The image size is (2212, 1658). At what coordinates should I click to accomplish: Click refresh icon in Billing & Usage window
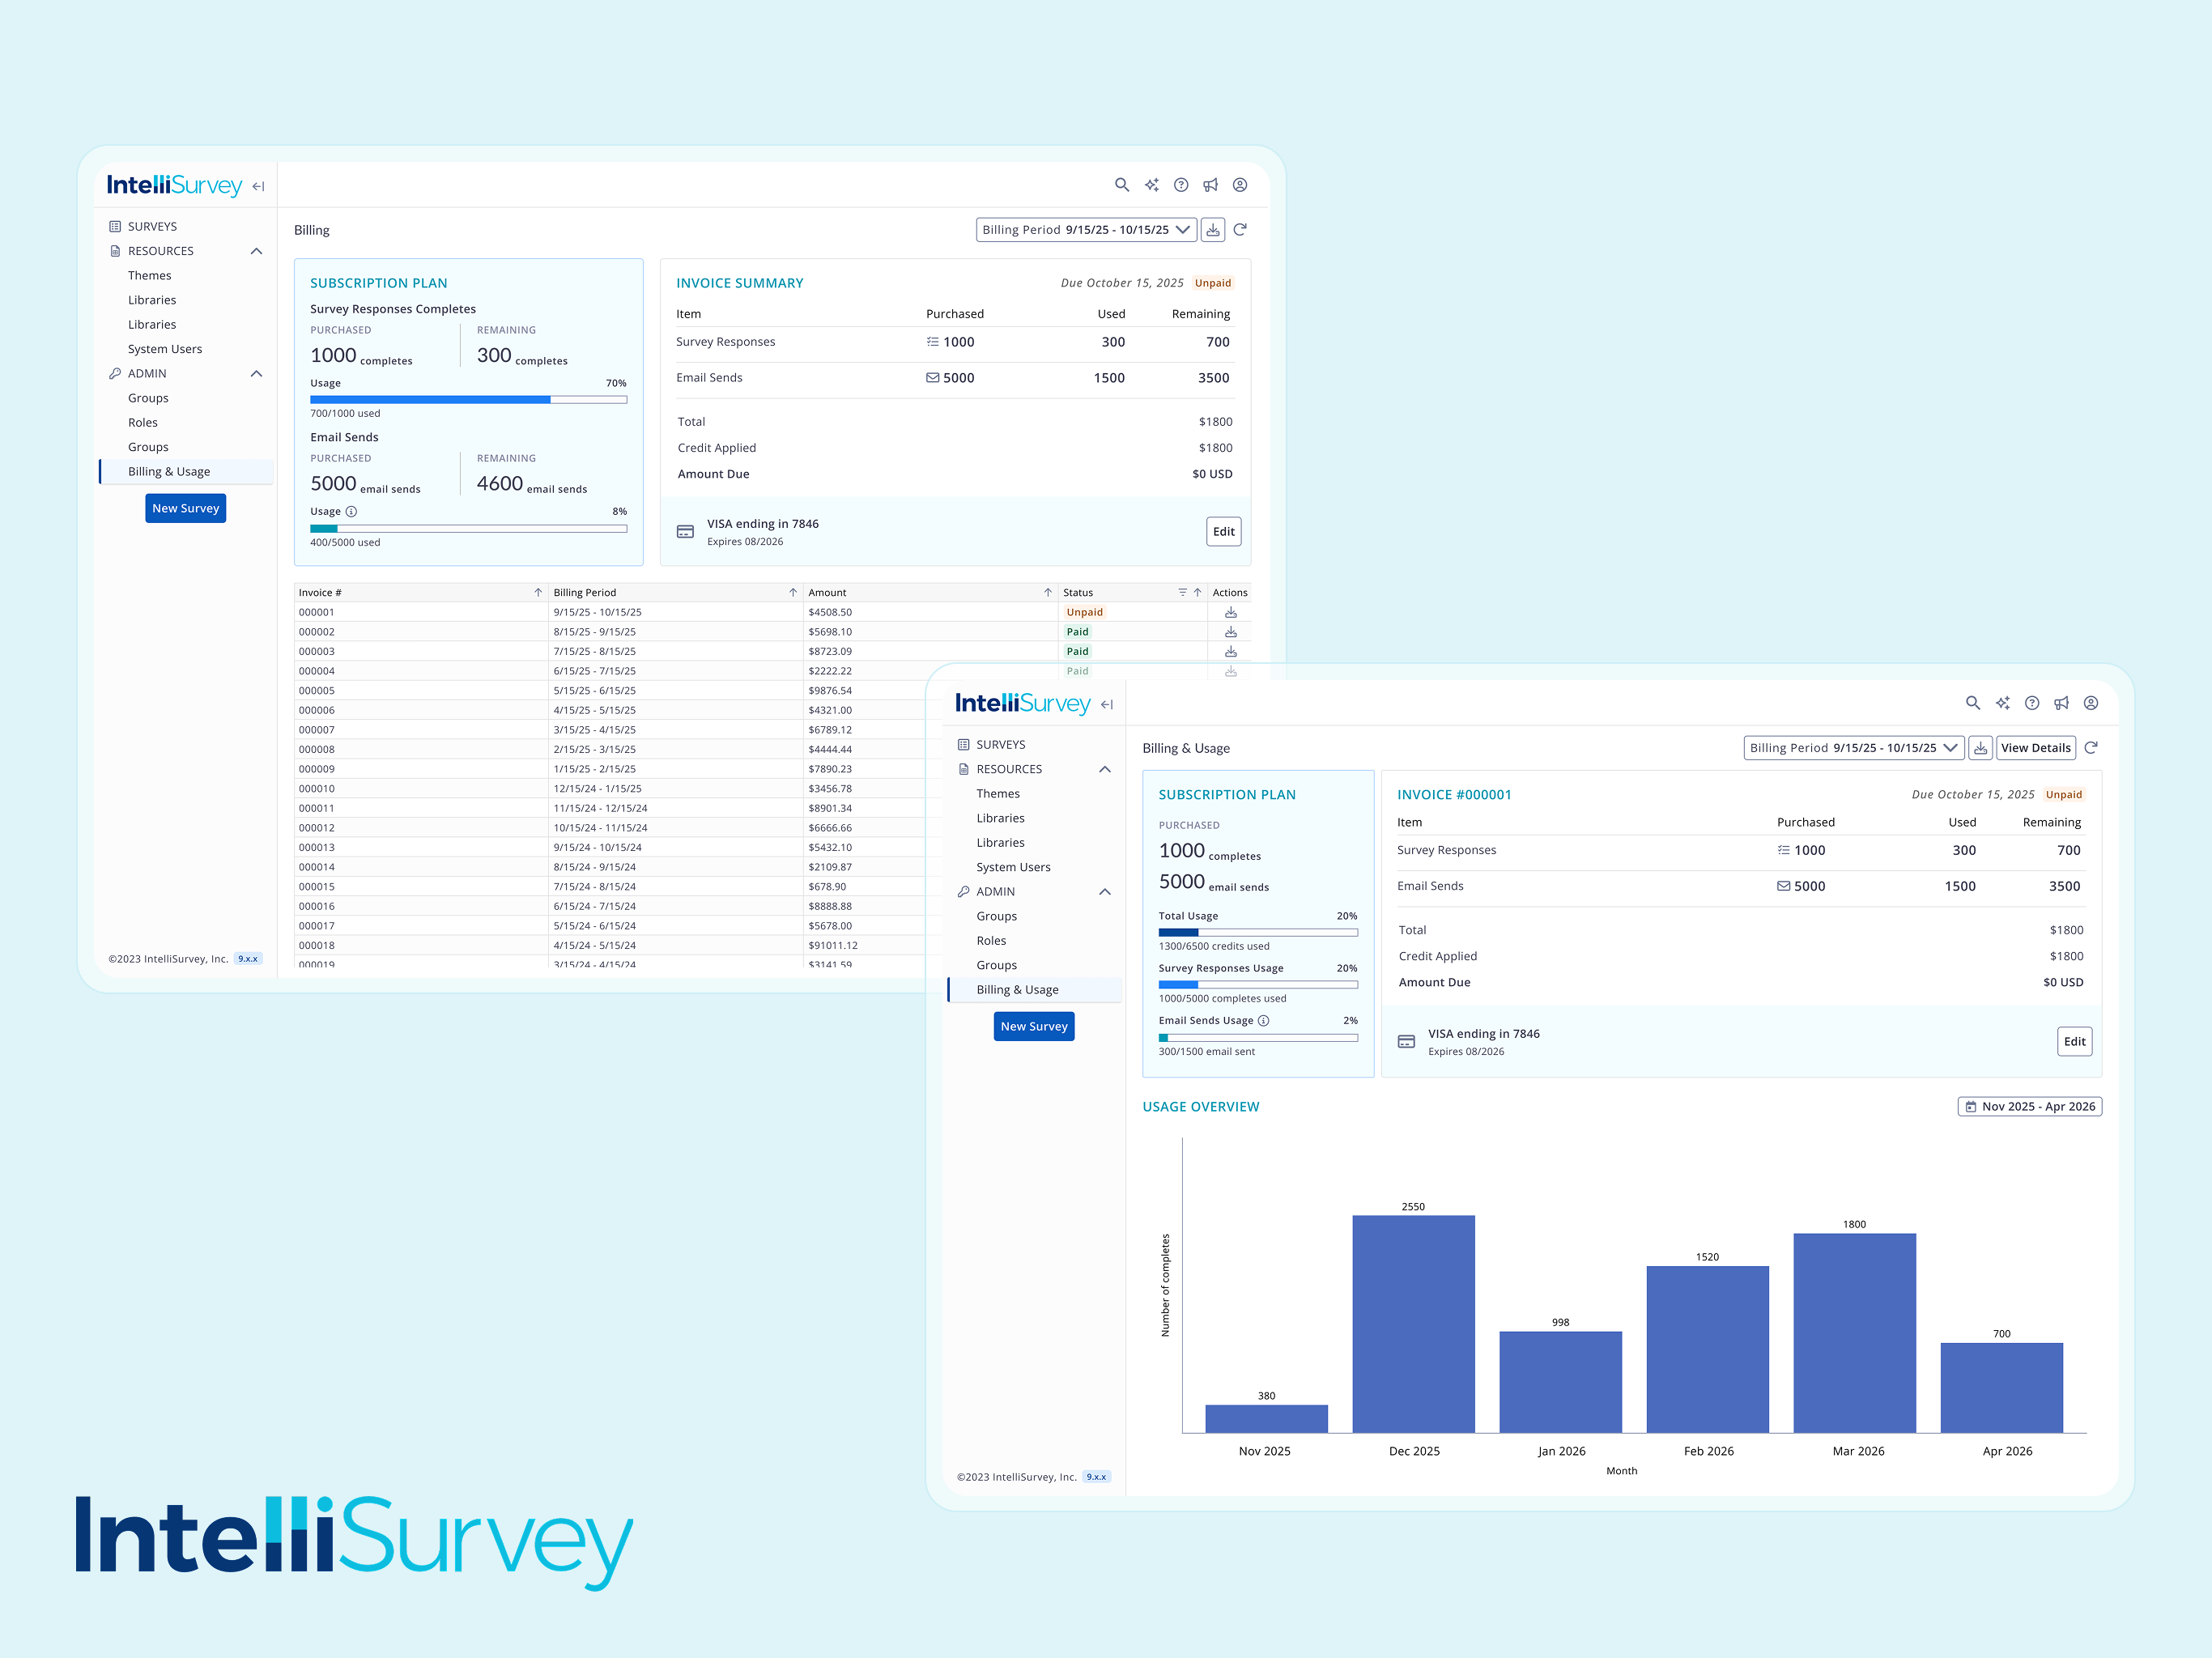point(2091,748)
